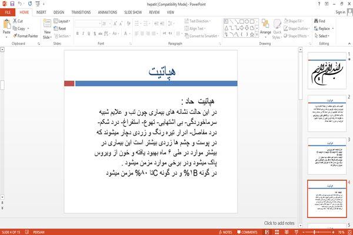Screen dimensions: 353x235
Task: Expand the shapes gallery More arrow
Action: [x=257, y=35]
